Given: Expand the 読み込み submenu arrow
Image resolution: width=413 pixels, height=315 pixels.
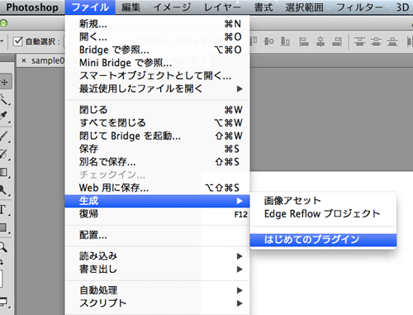Looking at the screenshot, I should (x=240, y=256).
